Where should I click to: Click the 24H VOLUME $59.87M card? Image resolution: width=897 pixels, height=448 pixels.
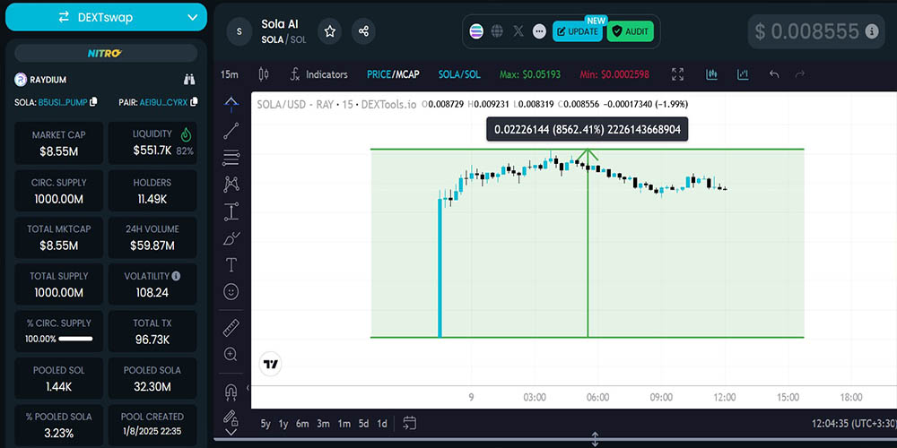point(152,237)
